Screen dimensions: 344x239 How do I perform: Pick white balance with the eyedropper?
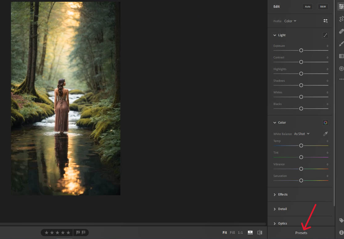[326, 134]
